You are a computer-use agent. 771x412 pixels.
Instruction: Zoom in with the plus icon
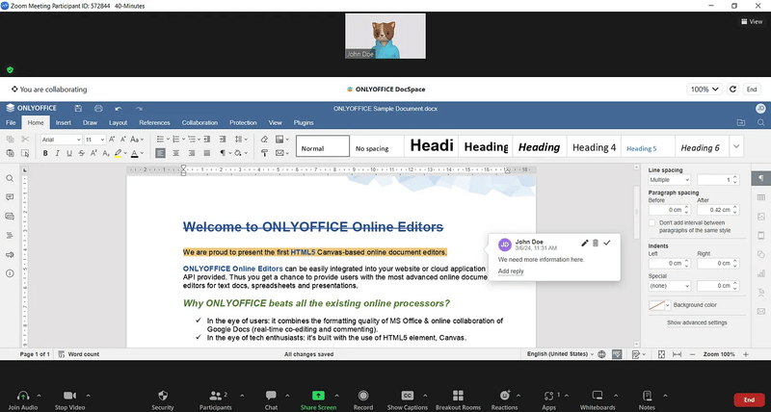(746, 354)
